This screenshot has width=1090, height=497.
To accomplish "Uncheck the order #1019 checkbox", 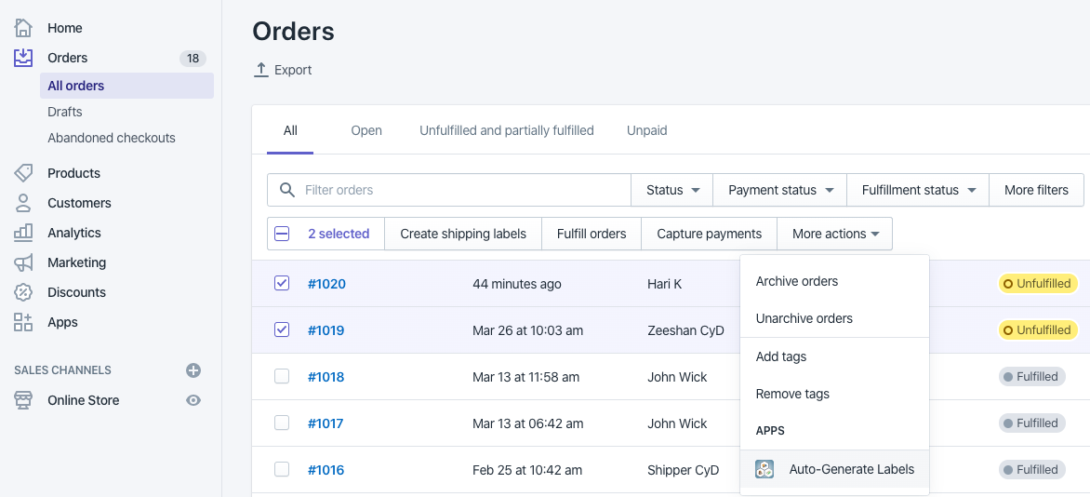I will pos(282,330).
